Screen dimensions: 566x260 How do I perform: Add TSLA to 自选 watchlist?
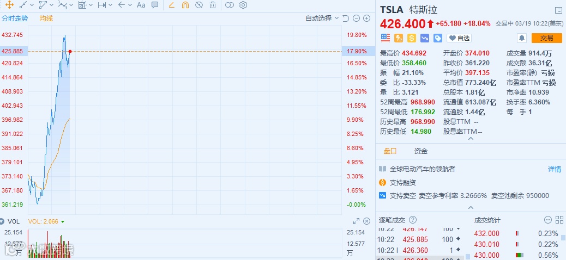[x=459, y=38]
